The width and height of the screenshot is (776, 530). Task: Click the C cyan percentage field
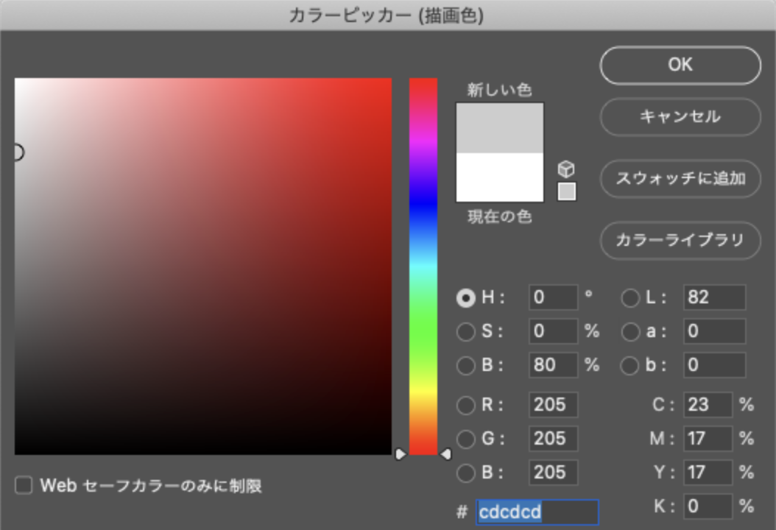pos(708,405)
